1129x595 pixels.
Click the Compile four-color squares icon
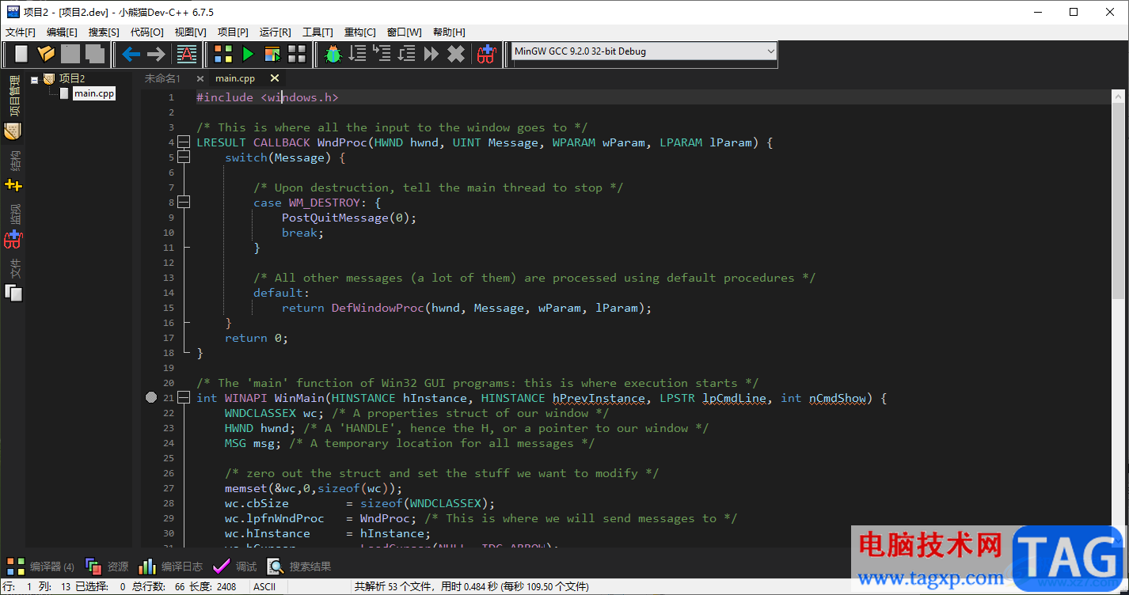click(x=223, y=54)
